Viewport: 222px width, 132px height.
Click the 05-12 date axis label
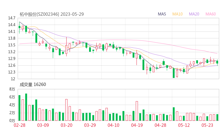(184, 125)
